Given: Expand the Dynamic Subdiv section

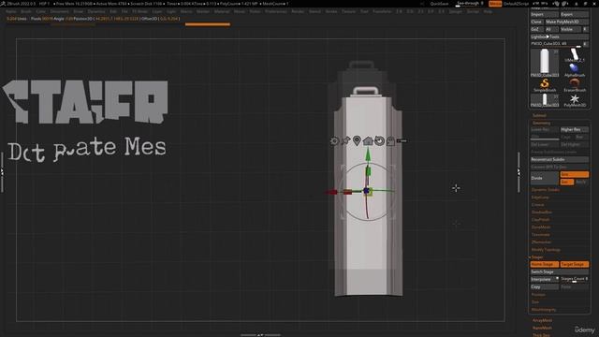Looking at the screenshot, I should pos(545,190).
